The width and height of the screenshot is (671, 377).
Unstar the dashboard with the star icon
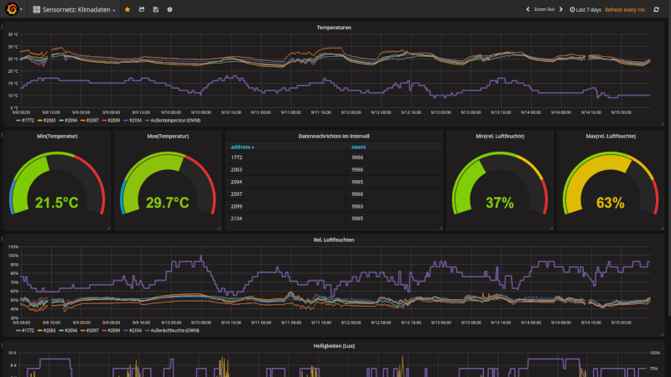tap(127, 9)
